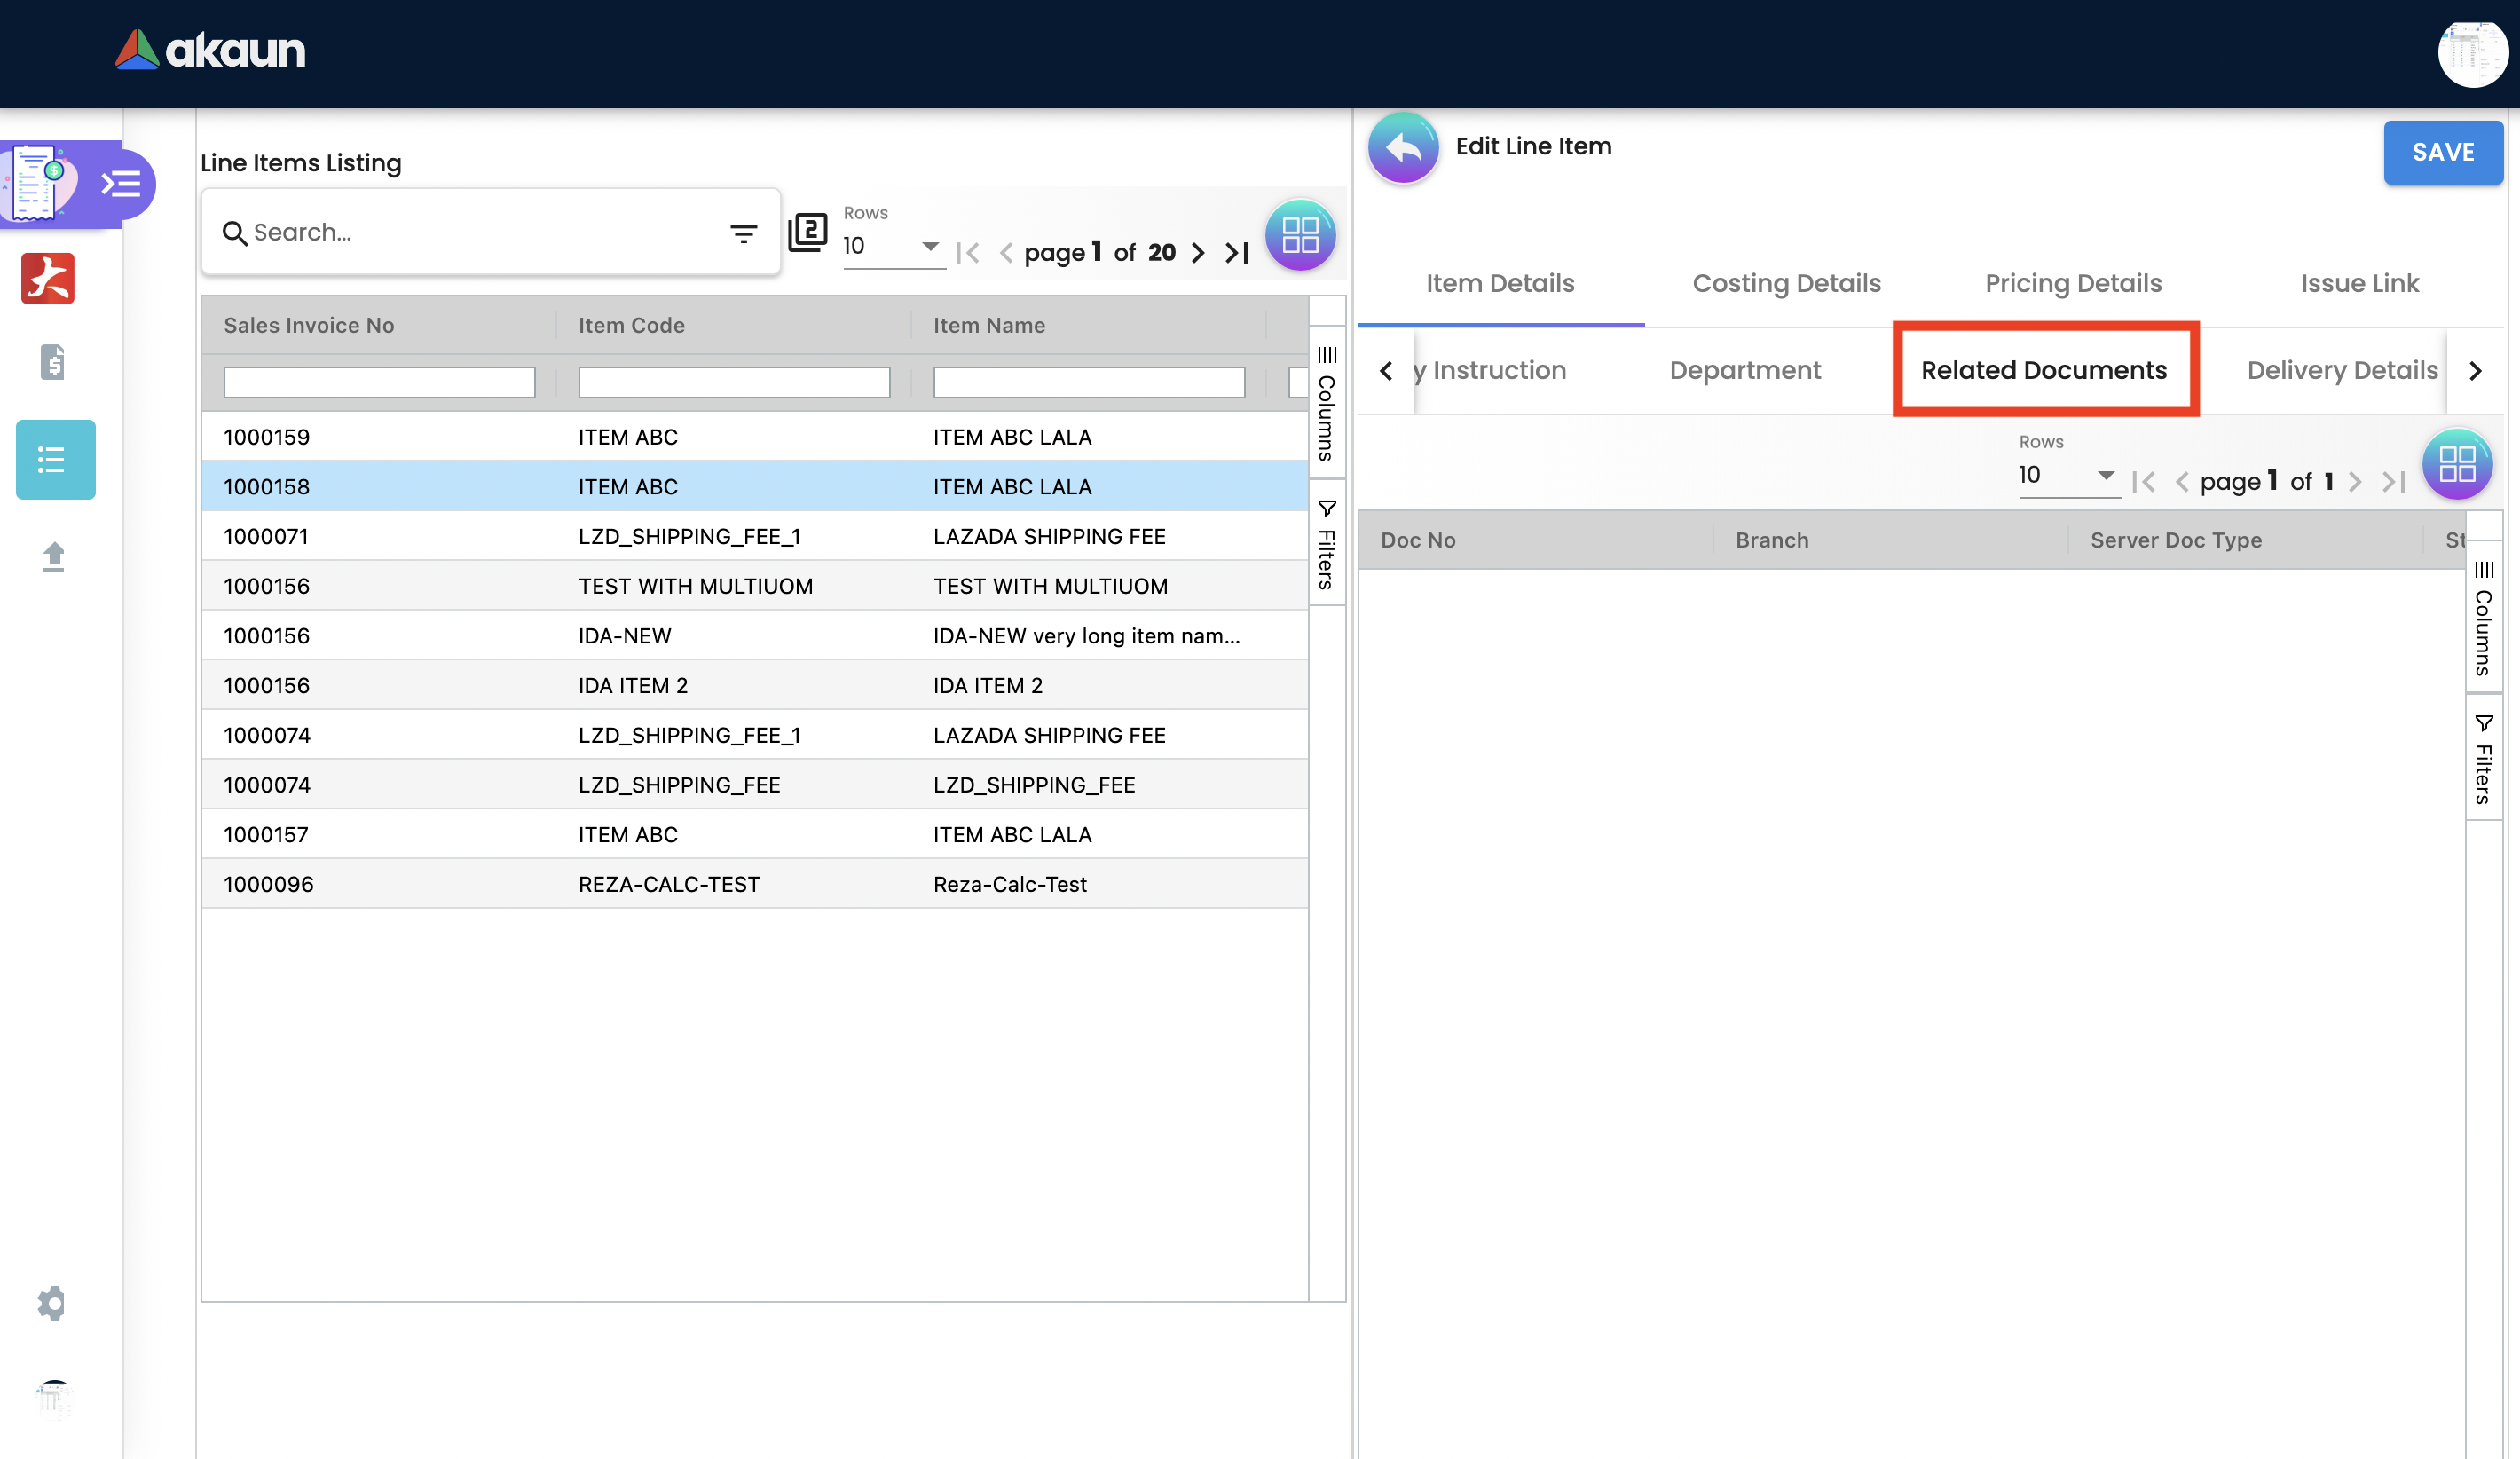Image resolution: width=2520 pixels, height=1459 pixels.
Task: Click the red running figure app icon
Action: (48, 278)
